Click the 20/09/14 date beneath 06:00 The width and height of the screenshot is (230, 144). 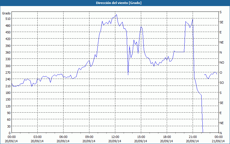(x=63, y=141)
